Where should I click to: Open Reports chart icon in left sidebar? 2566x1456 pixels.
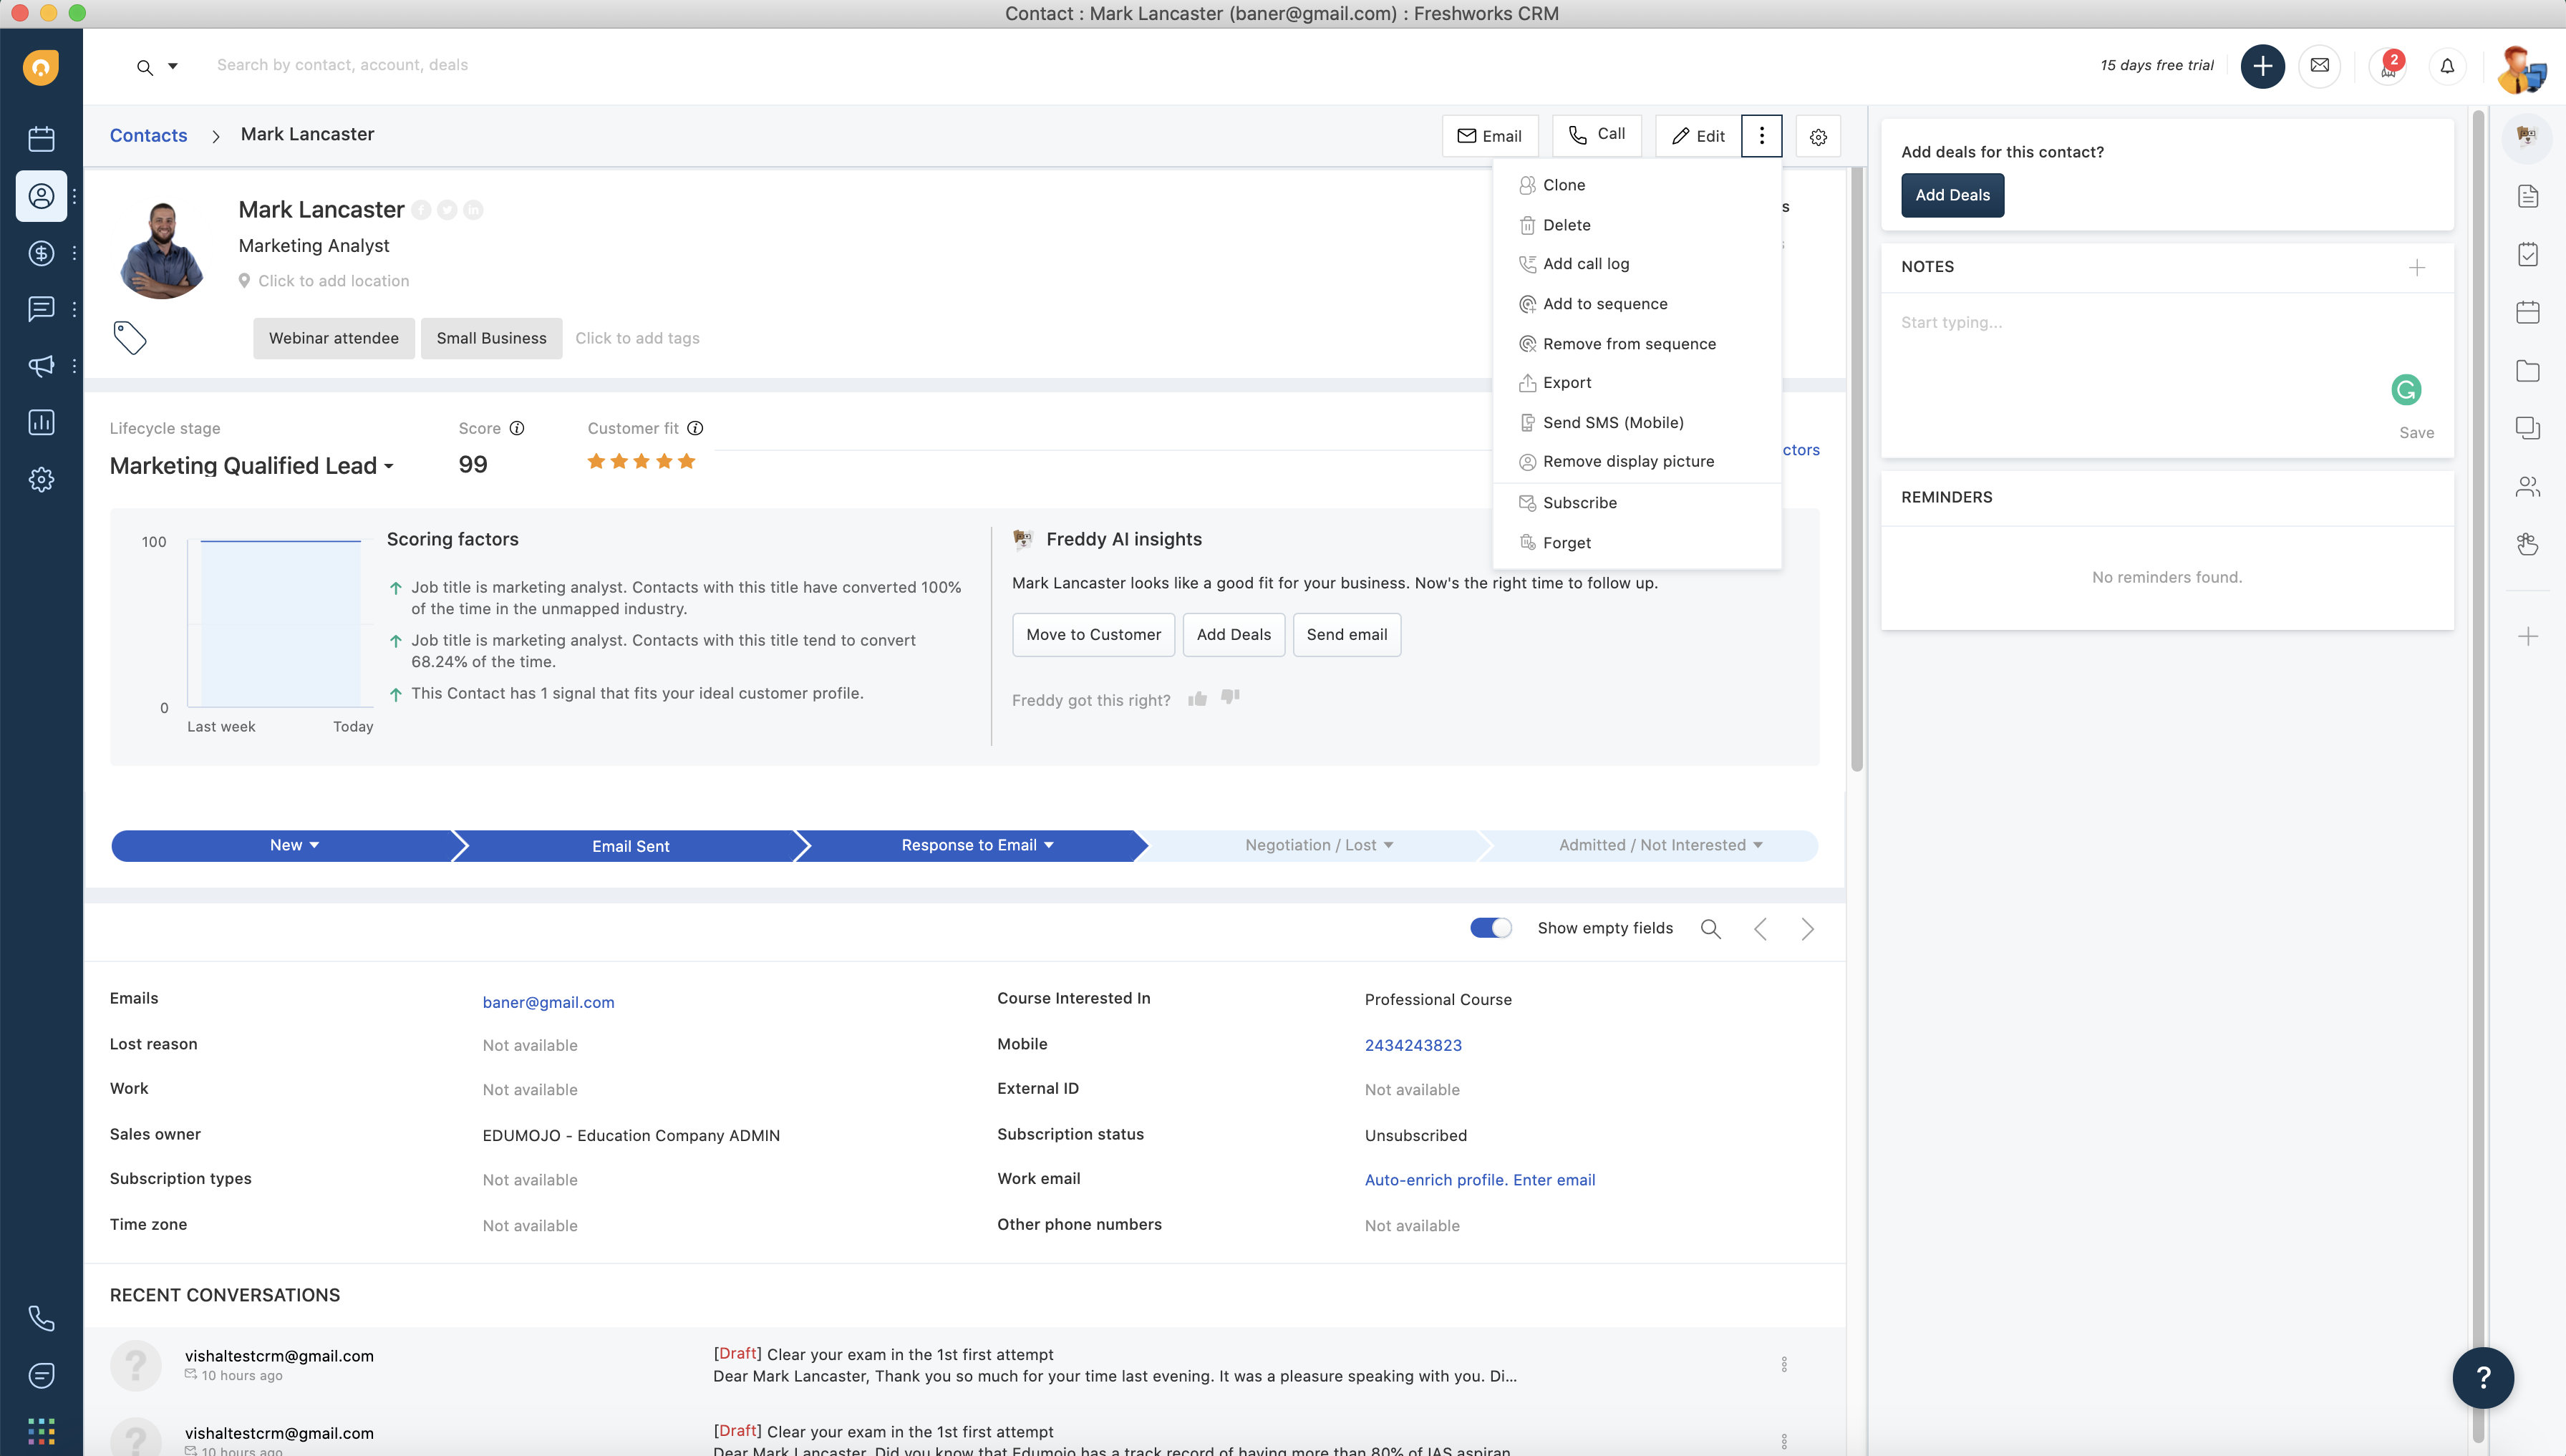point(41,422)
